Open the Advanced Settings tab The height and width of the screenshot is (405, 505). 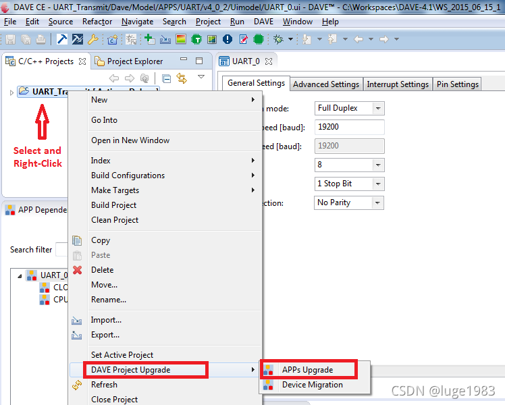[x=326, y=84]
